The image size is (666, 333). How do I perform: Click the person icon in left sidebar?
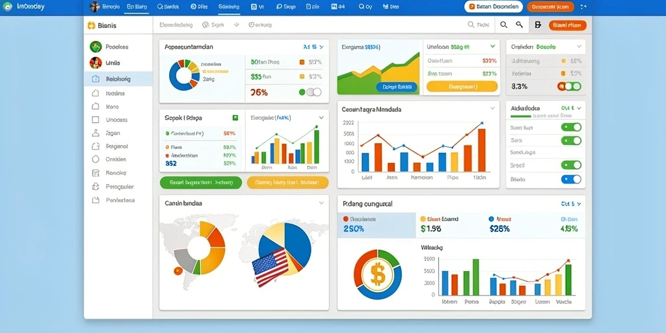point(96,133)
